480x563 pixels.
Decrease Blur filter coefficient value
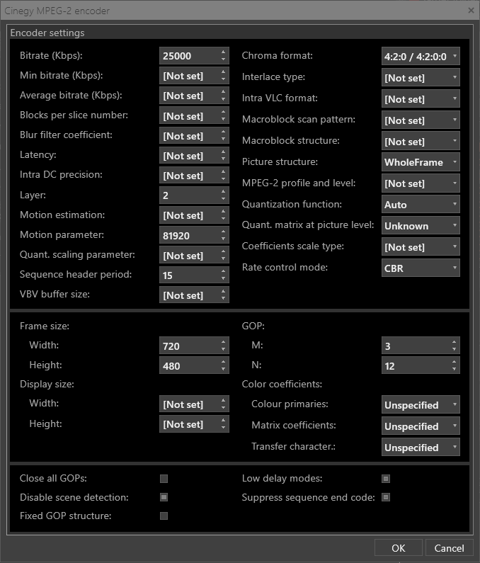pyautogui.click(x=223, y=140)
